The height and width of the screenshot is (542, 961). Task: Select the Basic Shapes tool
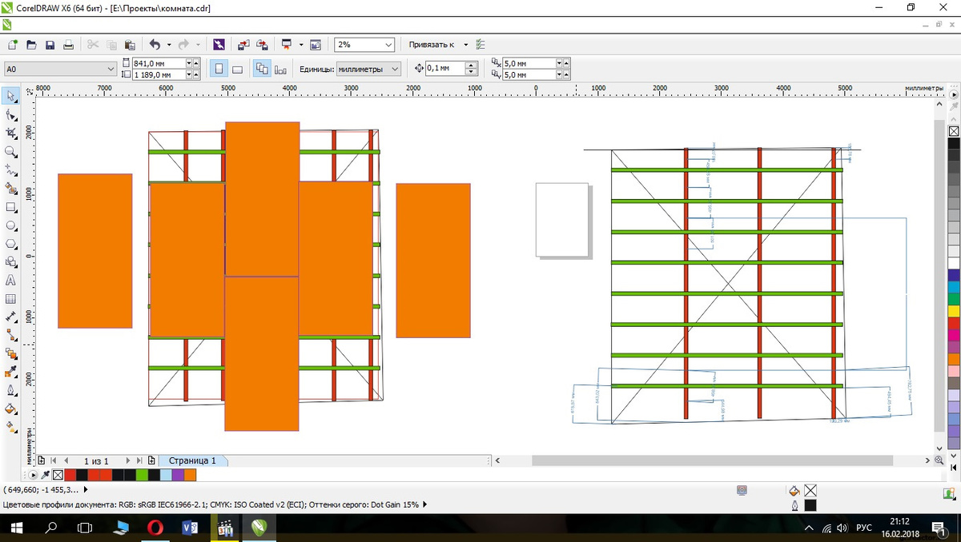coord(10,262)
